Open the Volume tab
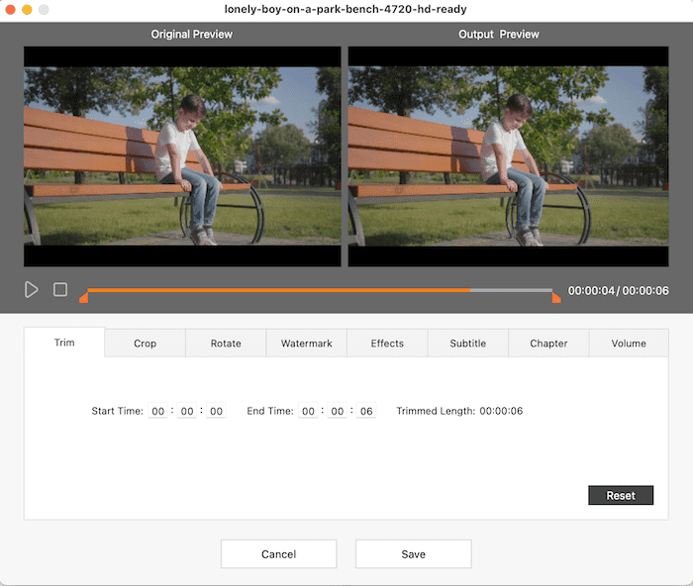The width and height of the screenshot is (693, 586). tap(629, 343)
